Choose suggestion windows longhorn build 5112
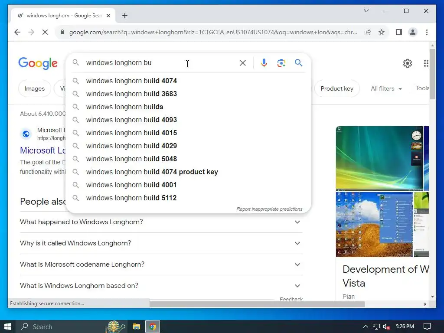Viewport: 444px width, 333px height. tap(188, 198)
